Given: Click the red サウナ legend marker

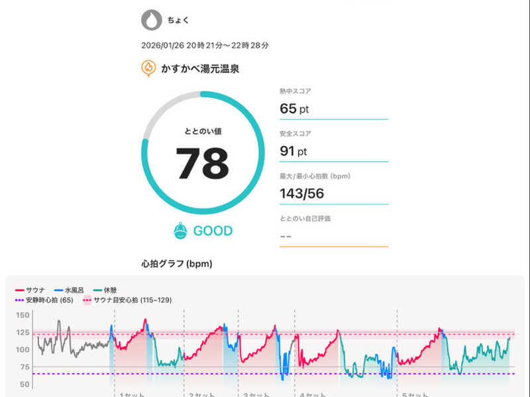Looking at the screenshot, I should pyautogui.click(x=20, y=290).
